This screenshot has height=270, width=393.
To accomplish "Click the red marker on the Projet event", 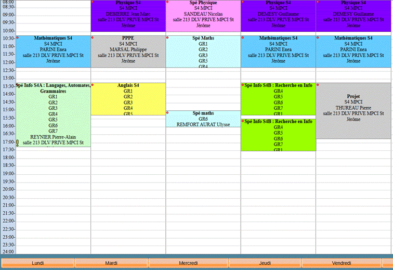I will pyautogui.click(x=318, y=85).
